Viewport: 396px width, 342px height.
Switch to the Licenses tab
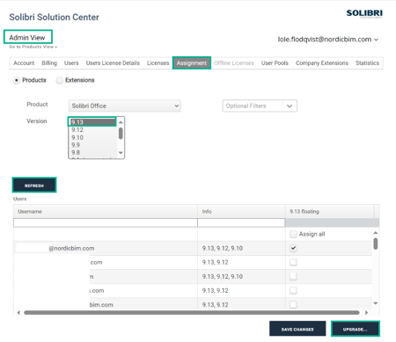pos(158,63)
